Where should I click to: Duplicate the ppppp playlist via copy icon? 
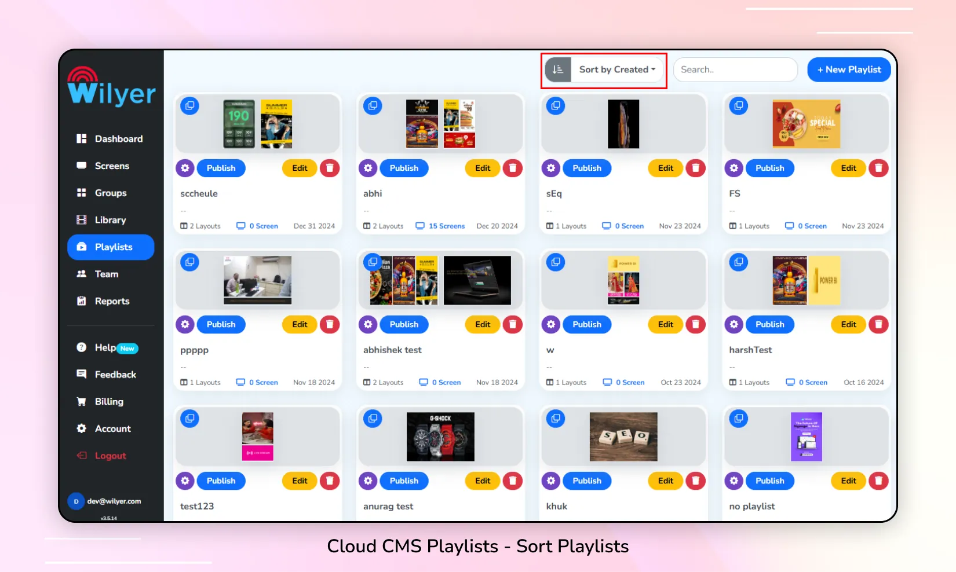189,262
